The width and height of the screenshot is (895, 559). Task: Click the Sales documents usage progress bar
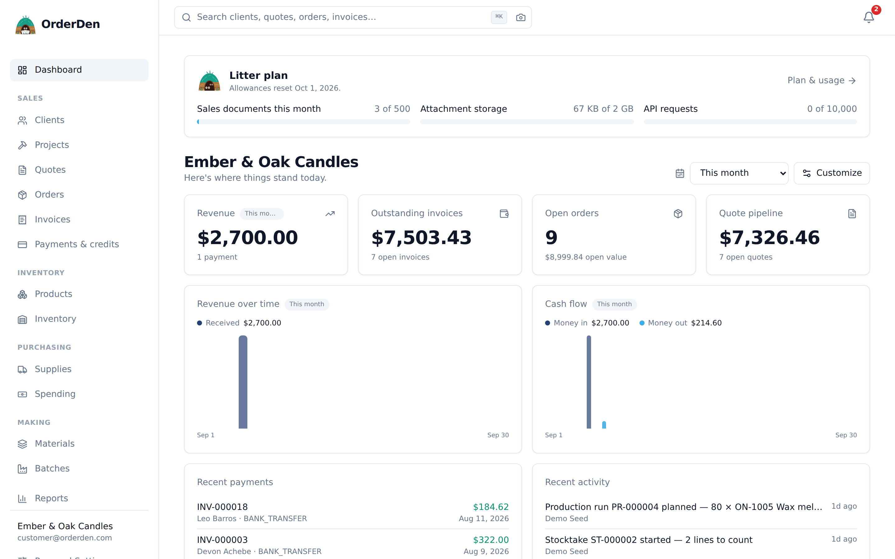coord(303,122)
